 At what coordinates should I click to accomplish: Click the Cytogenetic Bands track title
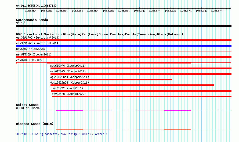pos(32,20)
